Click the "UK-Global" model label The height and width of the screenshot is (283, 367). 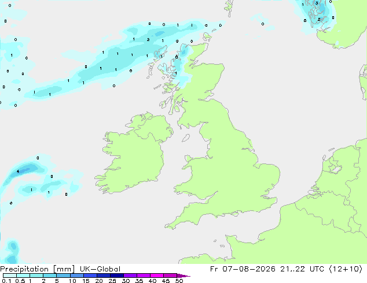point(100,269)
